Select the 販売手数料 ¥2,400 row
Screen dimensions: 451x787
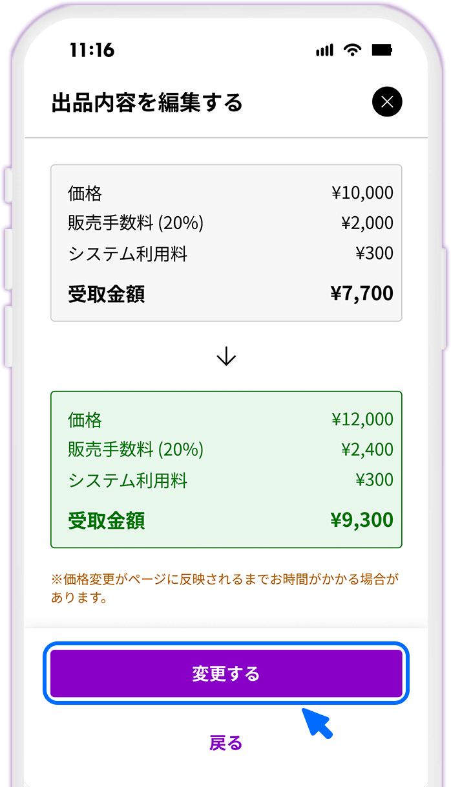[x=226, y=450]
